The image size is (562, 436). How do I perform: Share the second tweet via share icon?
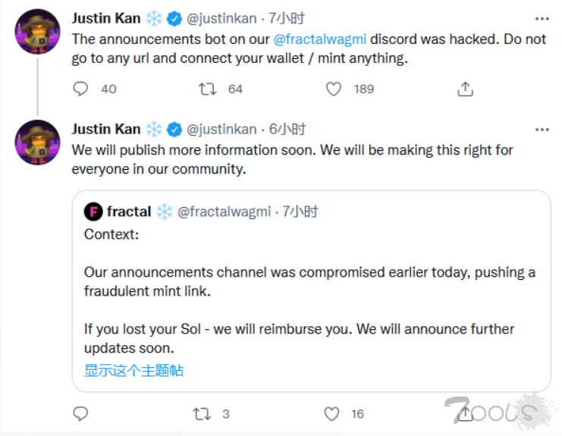click(465, 413)
